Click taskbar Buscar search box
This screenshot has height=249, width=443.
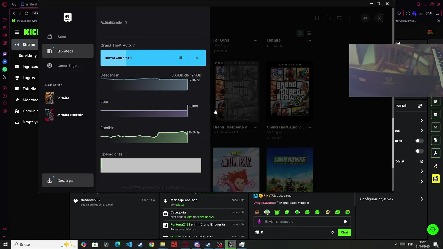coord(44,245)
